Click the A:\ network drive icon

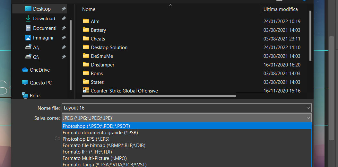coord(28,47)
